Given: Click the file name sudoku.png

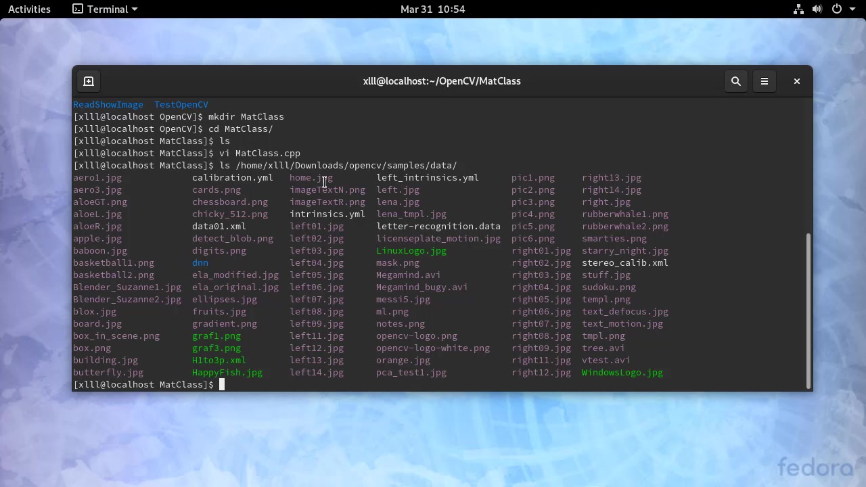Looking at the screenshot, I should [x=609, y=287].
